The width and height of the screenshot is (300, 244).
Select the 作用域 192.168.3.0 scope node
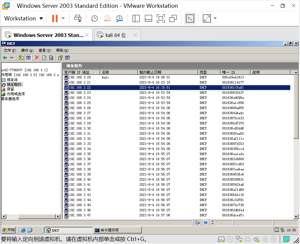pos(30,75)
